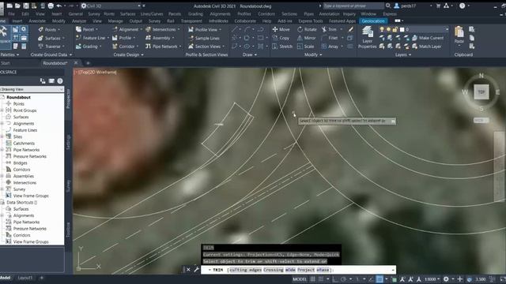Toggle polar tracking in status bar
The image size is (506, 284).
click(x=343, y=279)
